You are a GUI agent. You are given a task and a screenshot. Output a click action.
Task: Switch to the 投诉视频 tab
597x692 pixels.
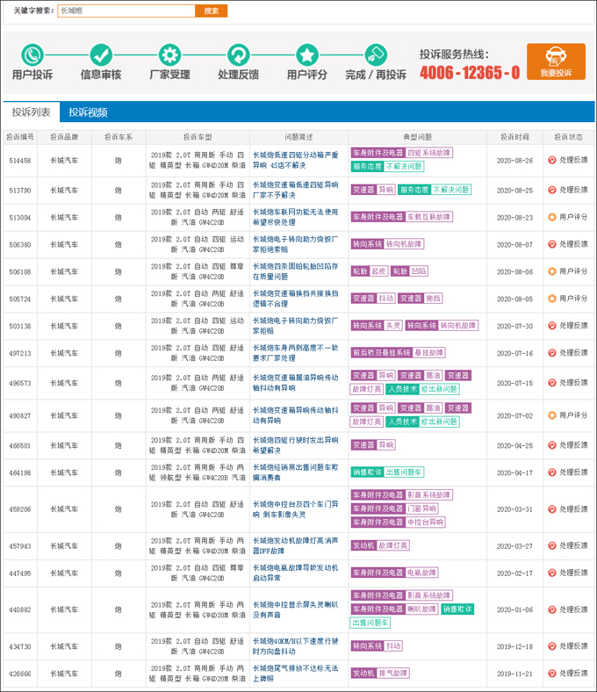pos(88,112)
